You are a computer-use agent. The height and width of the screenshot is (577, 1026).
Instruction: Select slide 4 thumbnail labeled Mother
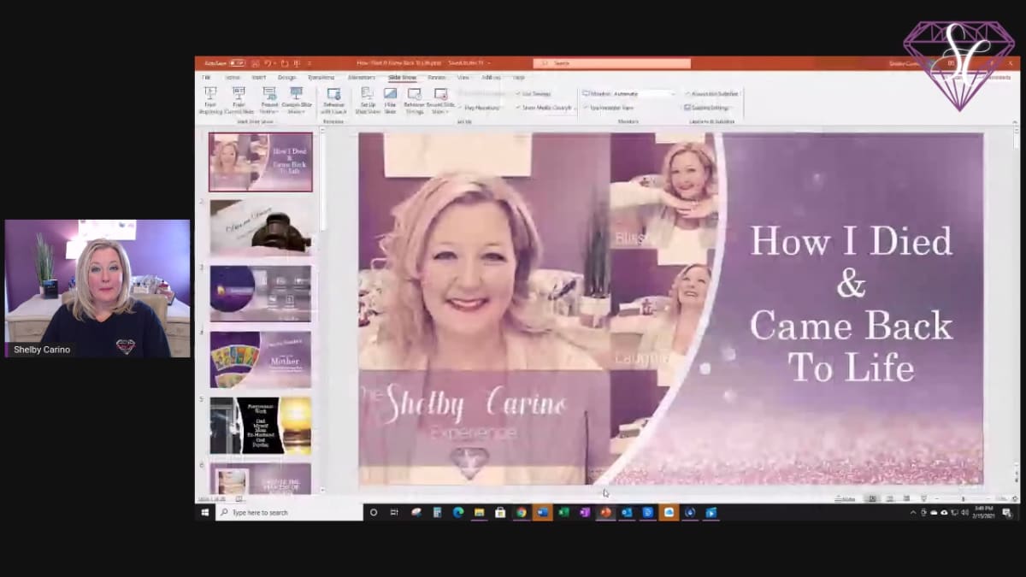click(261, 359)
